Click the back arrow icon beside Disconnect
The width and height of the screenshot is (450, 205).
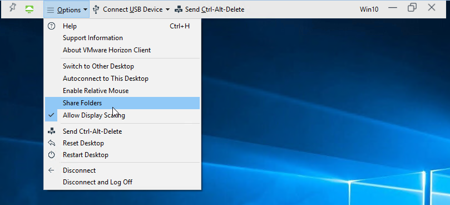coord(51,170)
